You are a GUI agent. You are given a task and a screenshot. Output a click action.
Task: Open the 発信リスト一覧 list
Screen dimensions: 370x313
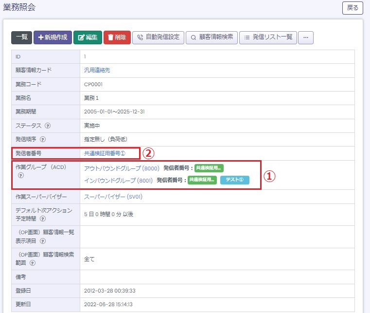coord(268,37)
